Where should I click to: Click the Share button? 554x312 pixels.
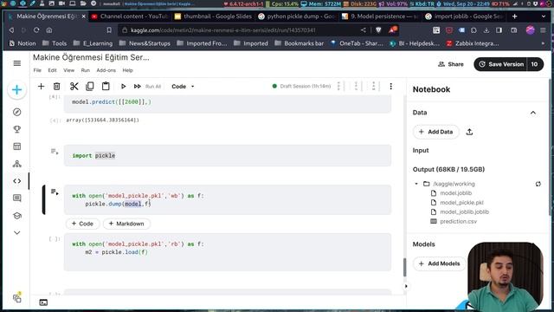coord(451,64)
